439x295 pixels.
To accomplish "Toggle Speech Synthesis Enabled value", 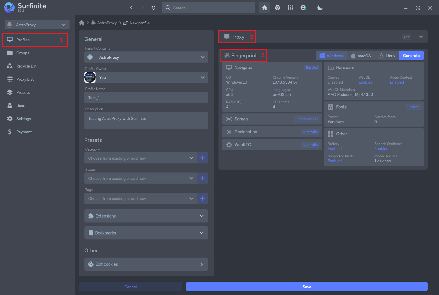I will point(381,149).
